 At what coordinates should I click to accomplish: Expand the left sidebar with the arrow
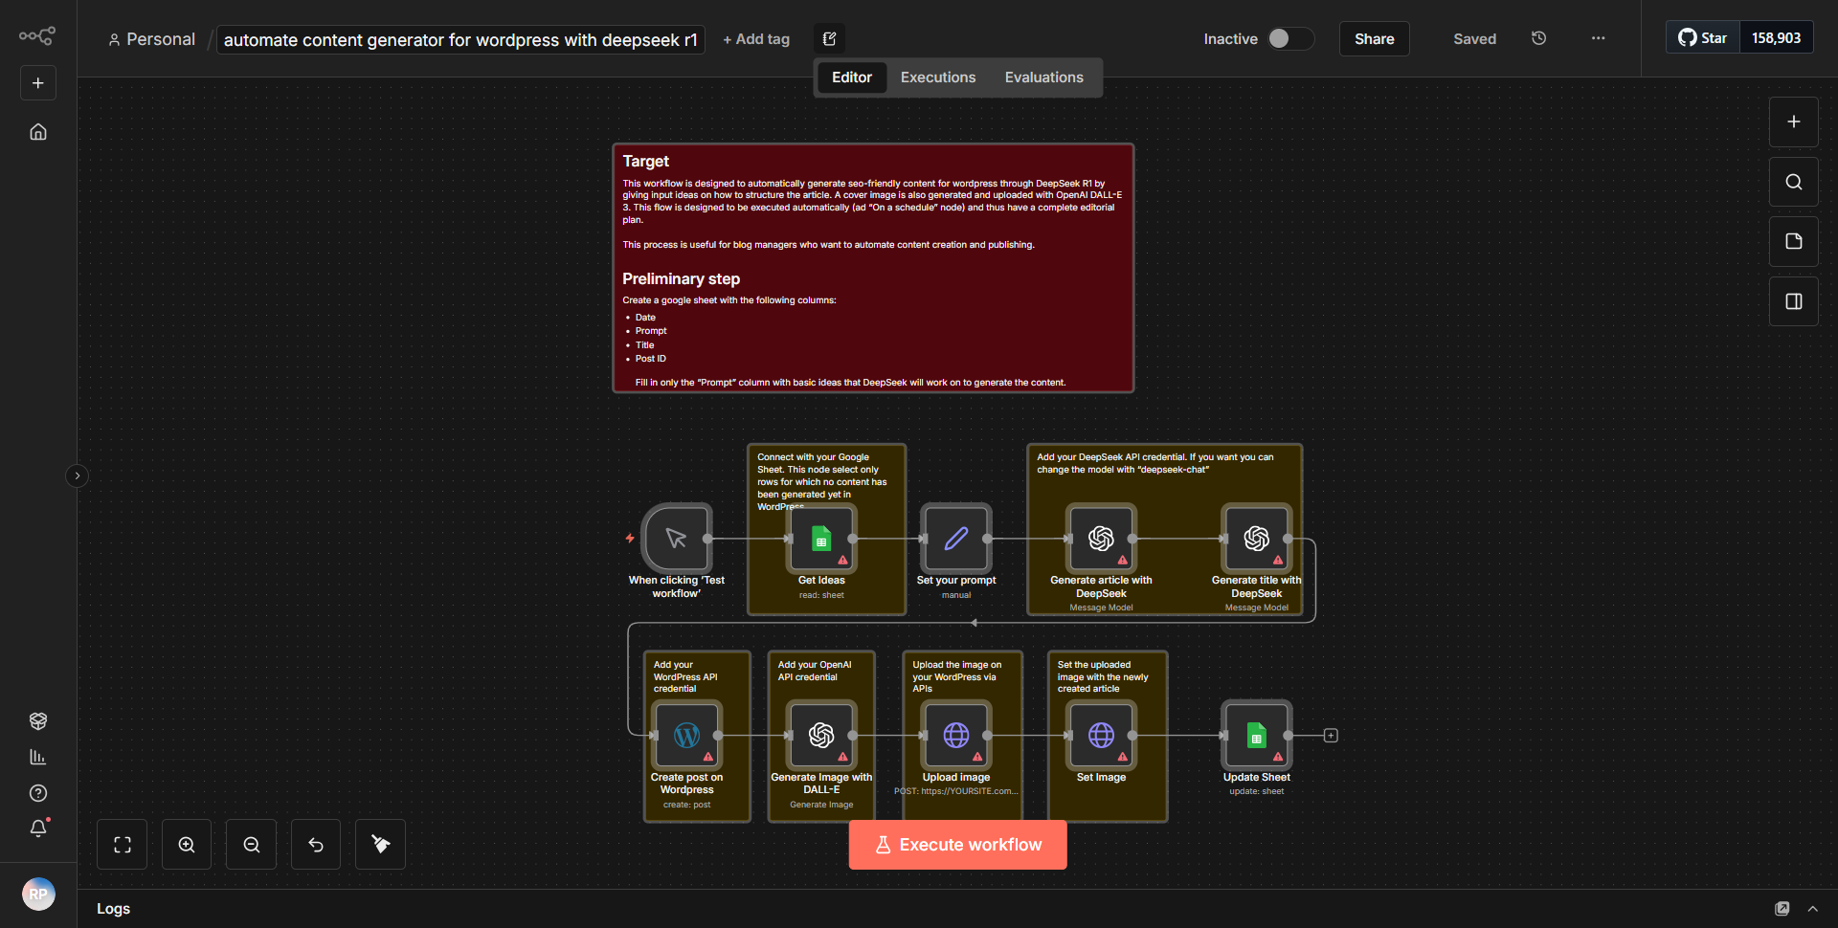77,475
